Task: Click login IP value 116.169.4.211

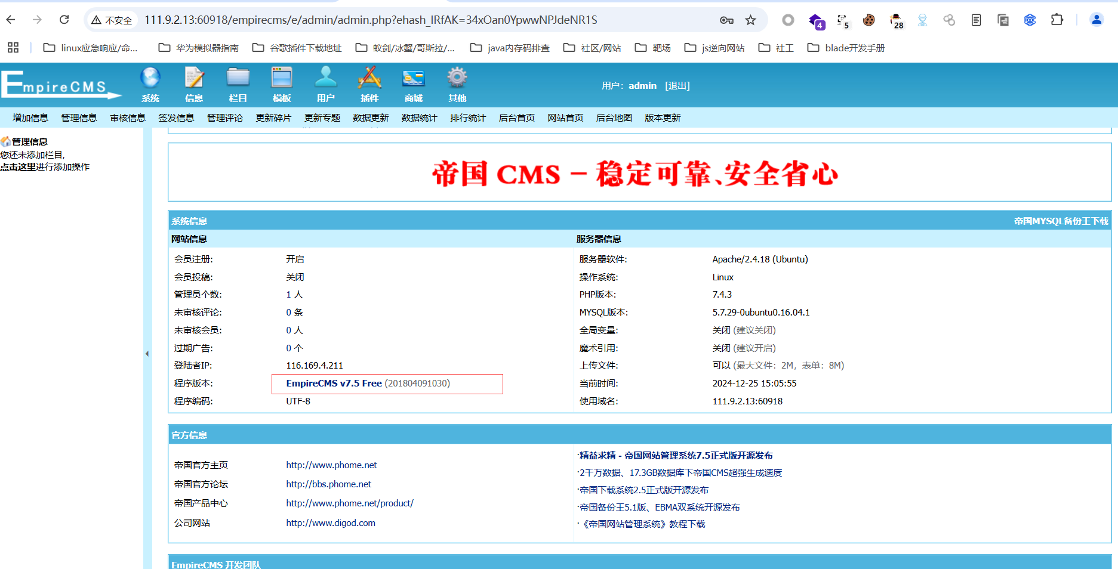Action: click(x=315, y=366)
